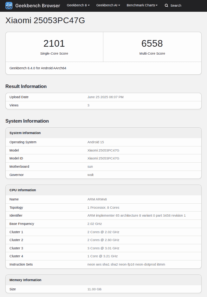
Task: Select the Upload Date value
Action: pyautogui.click(x=106, y=97)
